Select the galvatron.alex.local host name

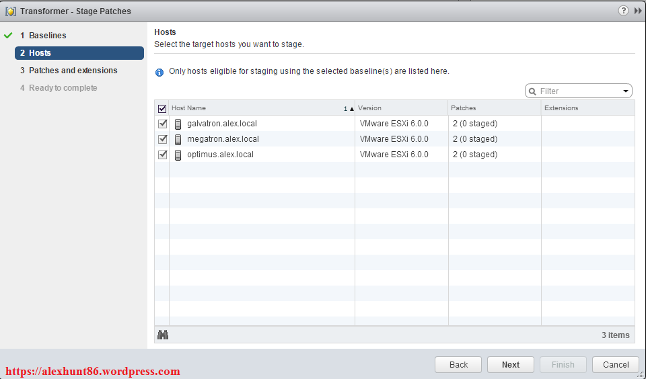tap(222, 124)
